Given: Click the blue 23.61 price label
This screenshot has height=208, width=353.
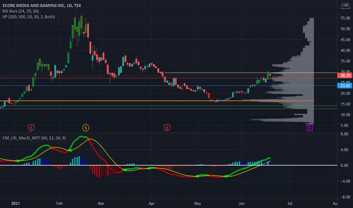Looking at the screenshot, I should point(345,86).
